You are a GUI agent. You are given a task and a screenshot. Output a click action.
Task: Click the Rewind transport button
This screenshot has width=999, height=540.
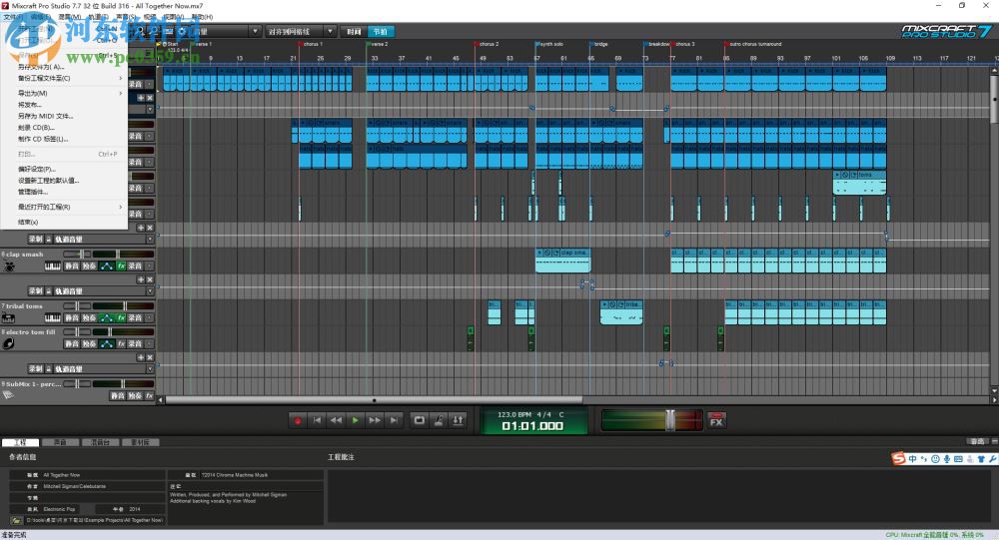click(336, 420)
